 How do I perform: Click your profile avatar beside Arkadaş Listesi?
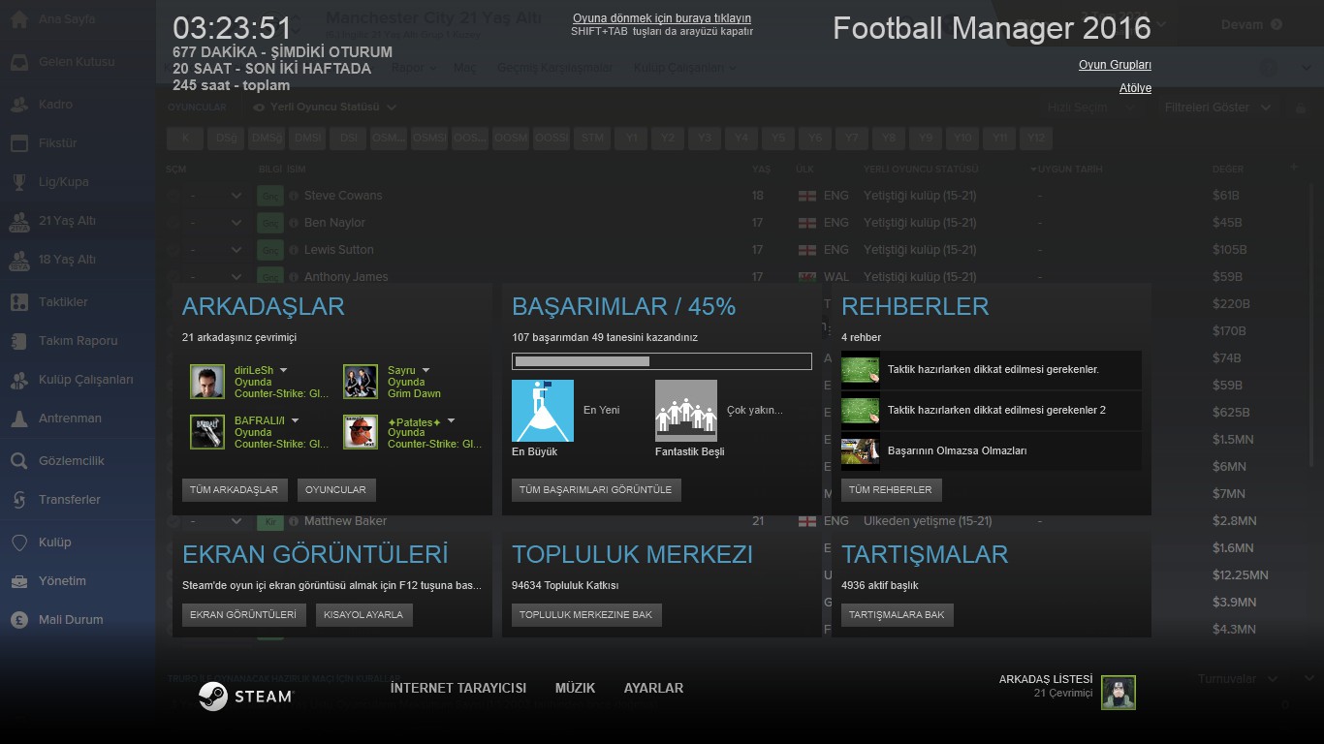coord(1119,693)
